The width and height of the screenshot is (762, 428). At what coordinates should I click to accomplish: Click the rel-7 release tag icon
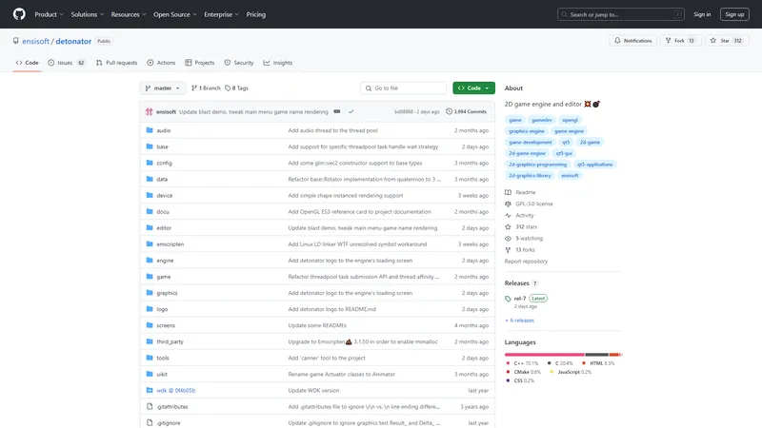508,299
